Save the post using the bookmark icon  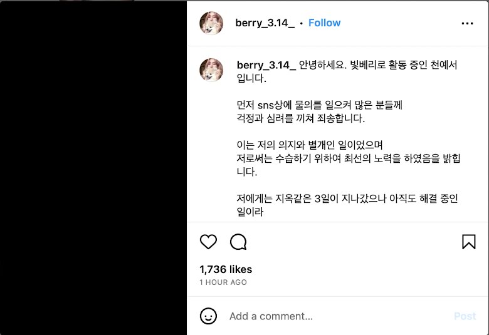(469, 242)
